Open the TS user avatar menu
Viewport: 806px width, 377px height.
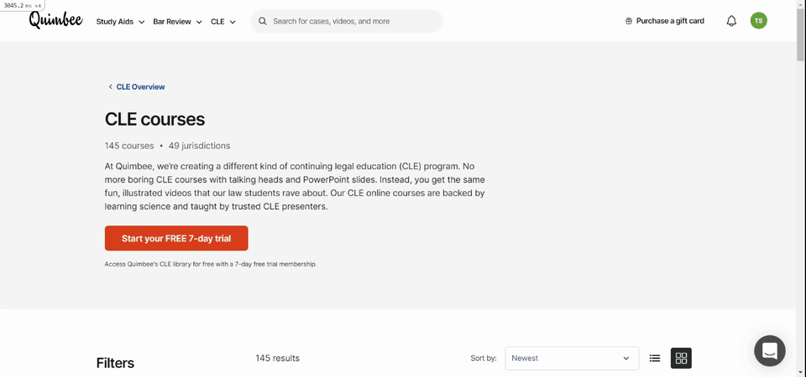click(758, 20)
